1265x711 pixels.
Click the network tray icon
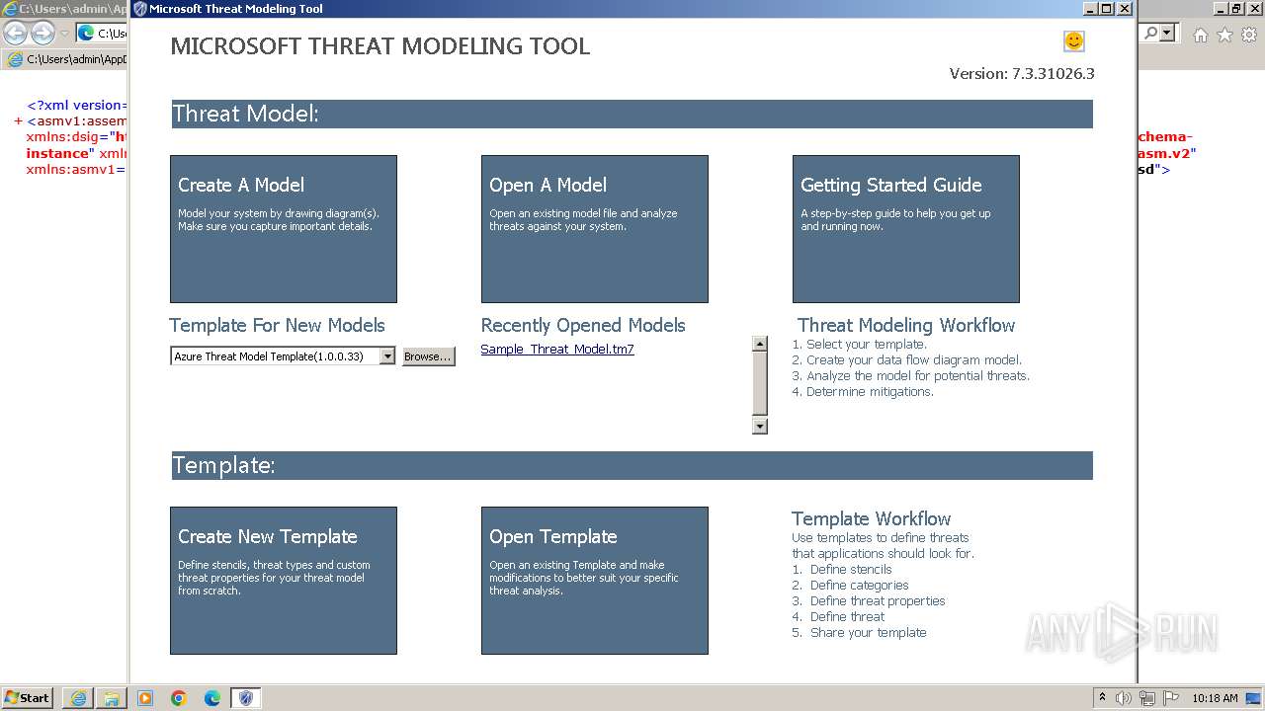[1146, 698]
